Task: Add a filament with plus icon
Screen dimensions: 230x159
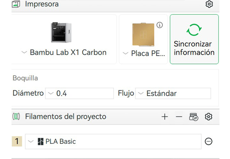Action: click(x=165, y=117)
